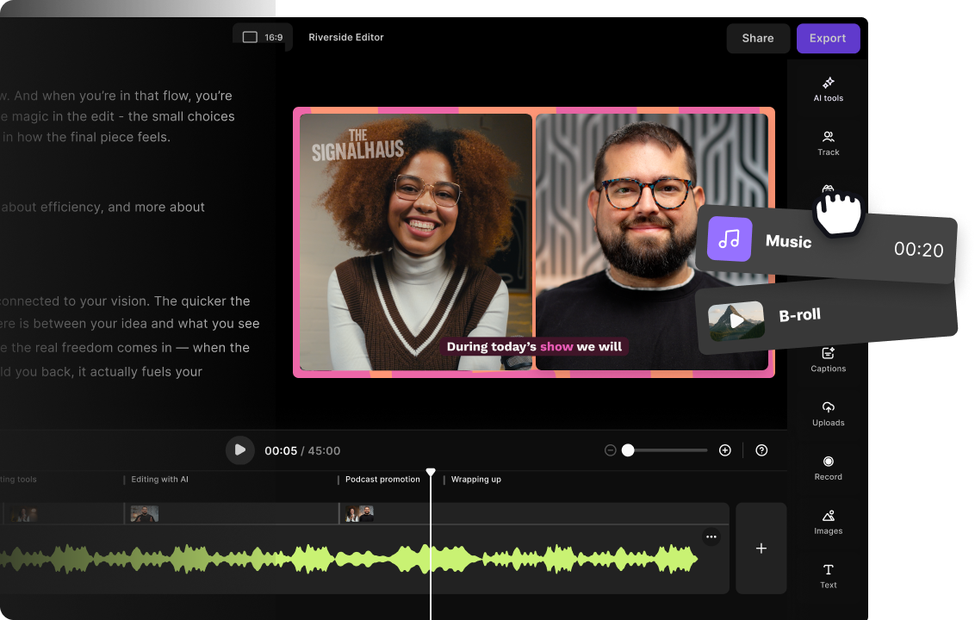Play the video from 00:05
The image size is (975, 620).
coord(240,449)
